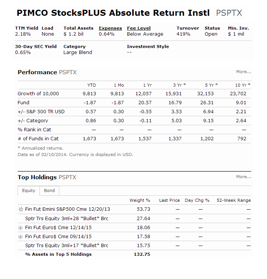
Task: Select Fin Fut Euro$ Cme 12/14/15 holding
Action: [x=58, y=228]
